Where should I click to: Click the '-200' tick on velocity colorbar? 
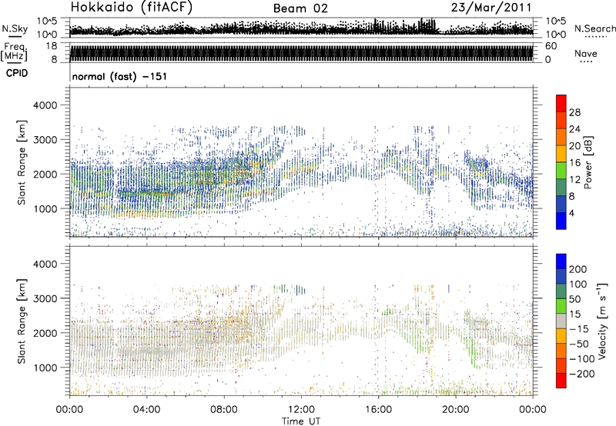click(581, 374)
